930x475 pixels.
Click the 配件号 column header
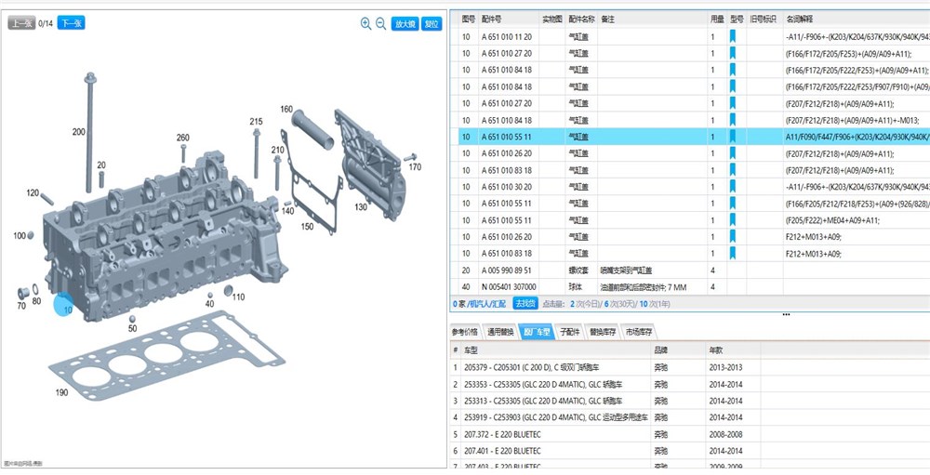click(x=492, y=19)
